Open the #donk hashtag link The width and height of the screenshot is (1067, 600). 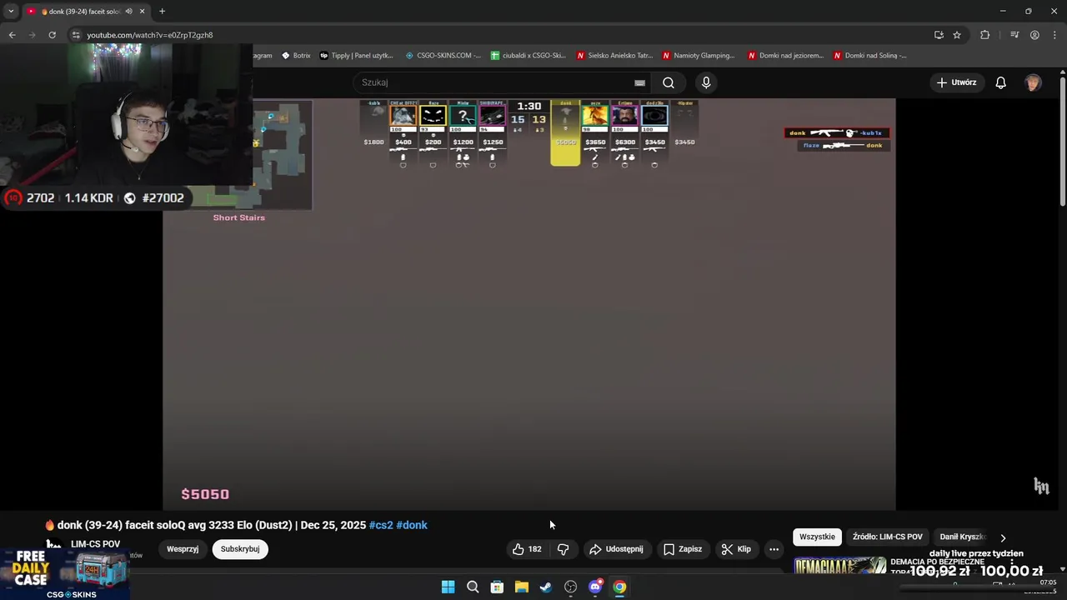click(412, 525)
